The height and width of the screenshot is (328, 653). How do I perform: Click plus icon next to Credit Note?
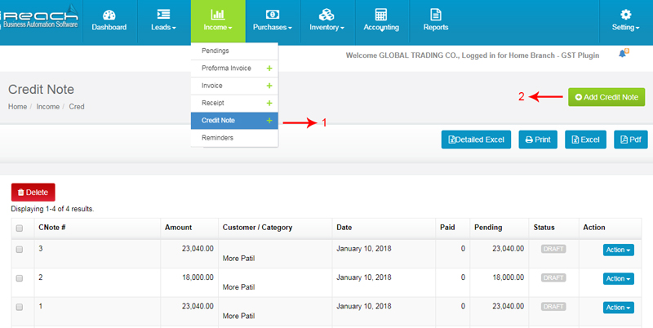pos(269,121)
